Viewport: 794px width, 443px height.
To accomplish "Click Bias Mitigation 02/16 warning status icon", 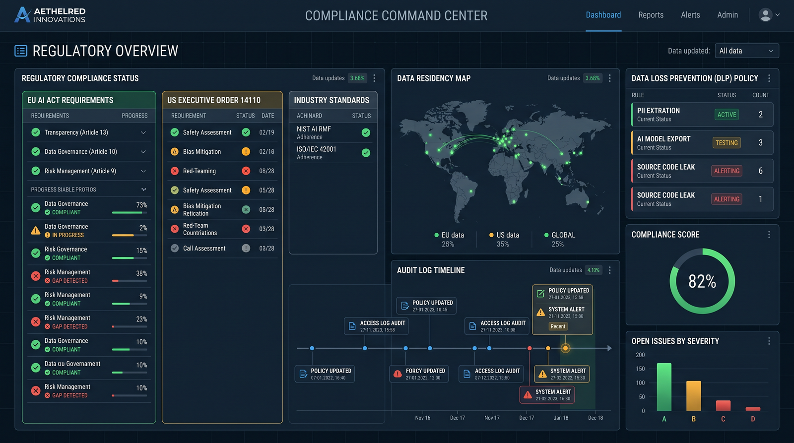I will 246,152.
